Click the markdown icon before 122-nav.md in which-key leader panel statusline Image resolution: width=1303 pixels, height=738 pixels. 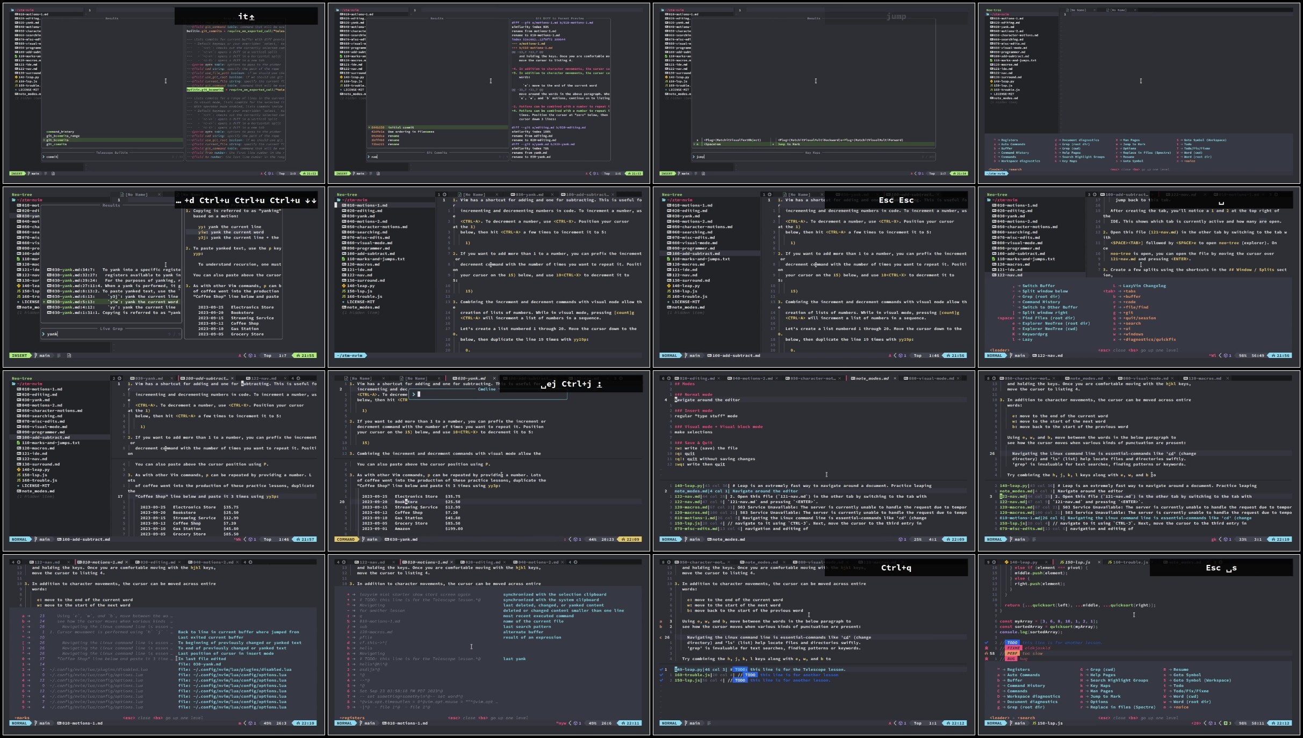point(1035,355)
